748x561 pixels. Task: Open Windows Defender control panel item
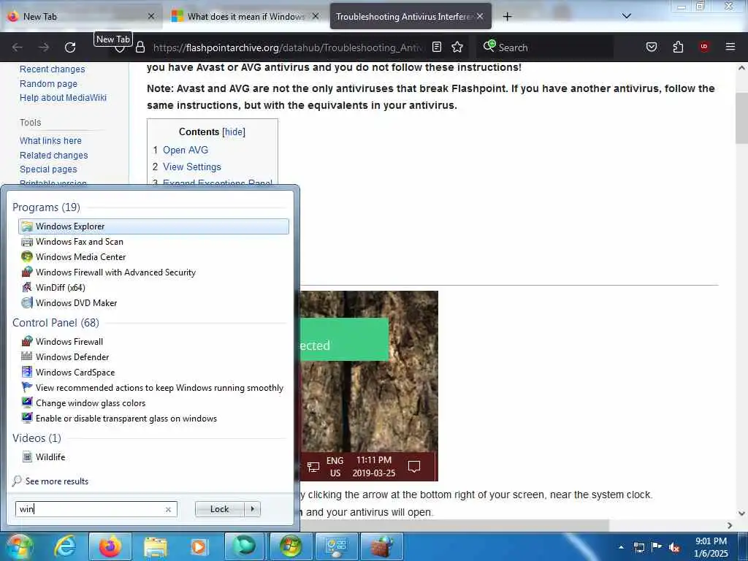click(153, 356)
